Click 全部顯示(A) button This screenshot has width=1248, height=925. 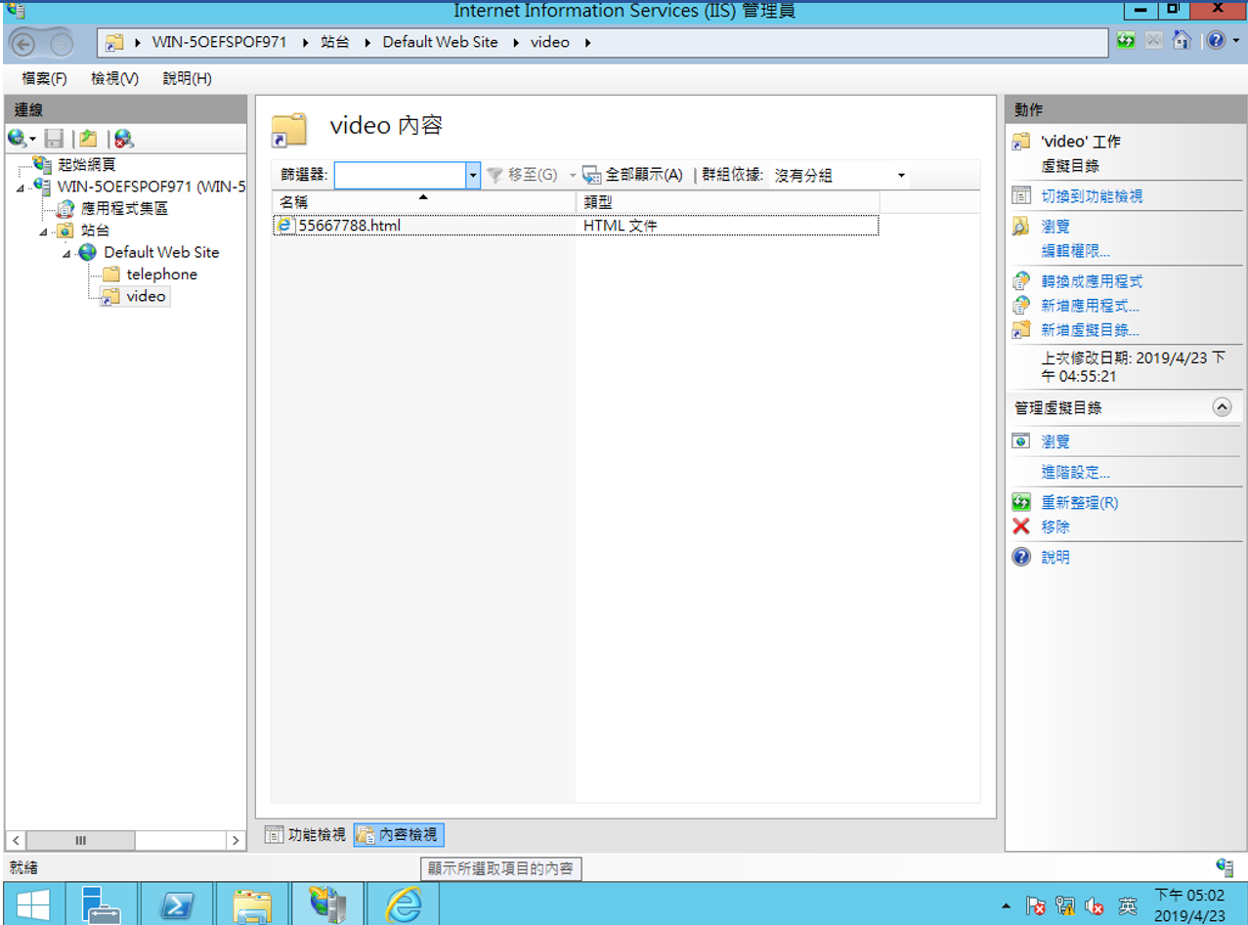pos(632,175)
